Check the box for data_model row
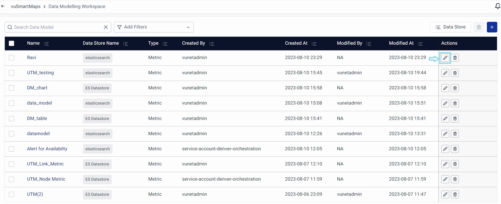The height and width of the screenshot is (204, 501). [x=11, y=103]
